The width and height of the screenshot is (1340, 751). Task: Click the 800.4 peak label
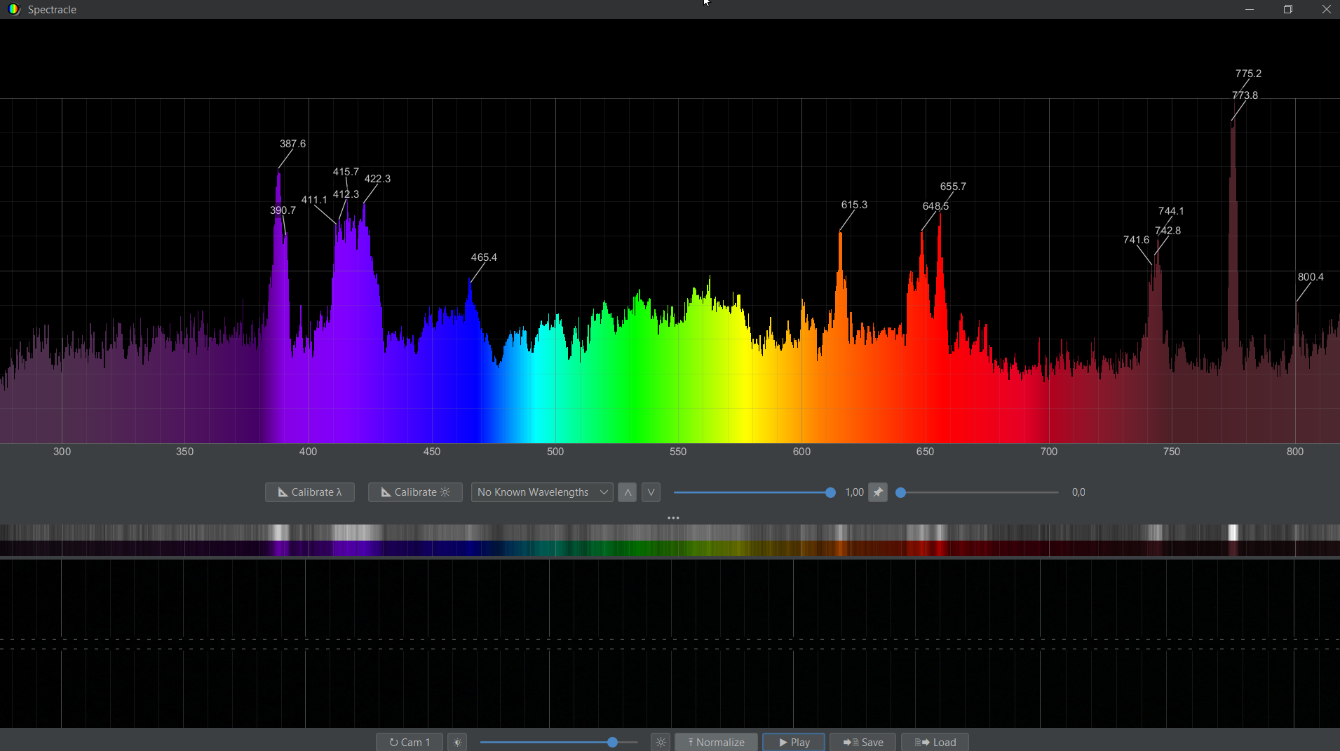click(1311, 277)
